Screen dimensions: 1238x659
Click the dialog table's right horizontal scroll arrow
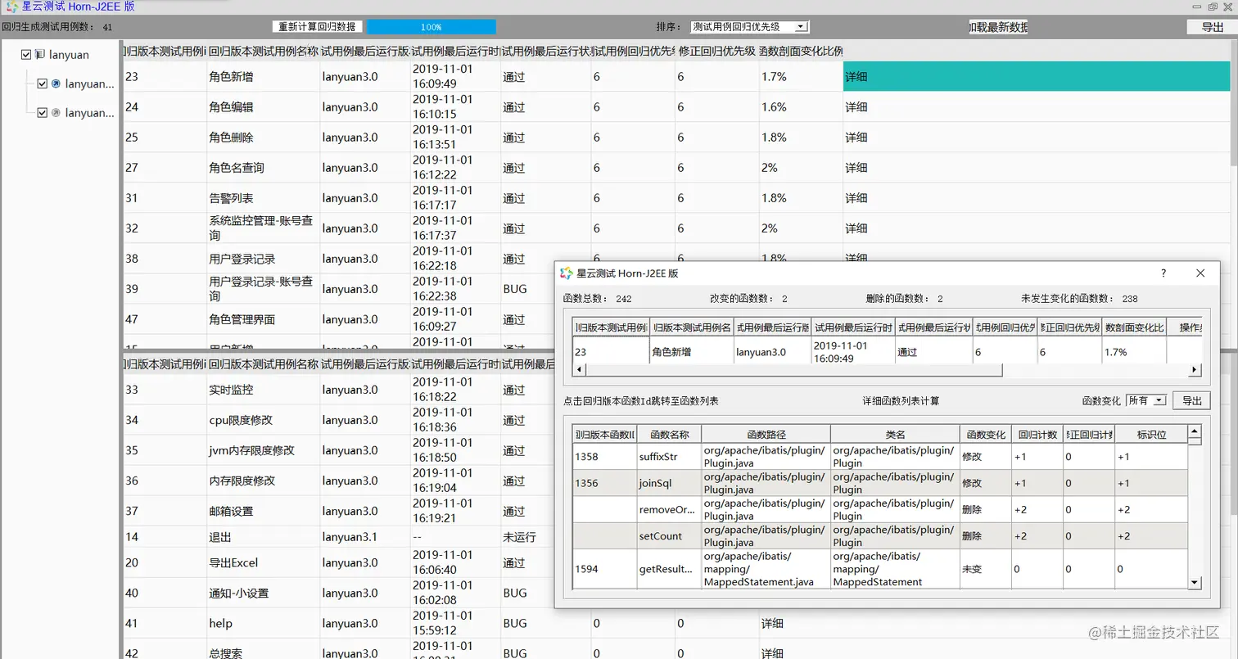point(1195,370)
